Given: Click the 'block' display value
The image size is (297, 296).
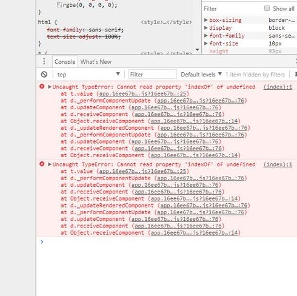Looking at the screenshot, I should 276,28.
